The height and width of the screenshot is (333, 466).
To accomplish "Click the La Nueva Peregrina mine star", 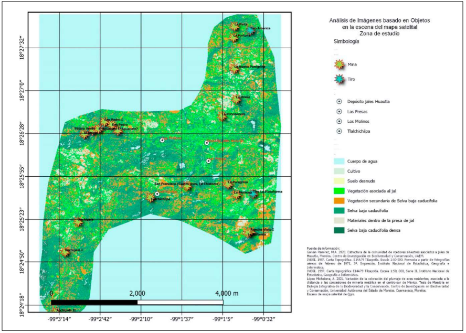I will 234,67.
